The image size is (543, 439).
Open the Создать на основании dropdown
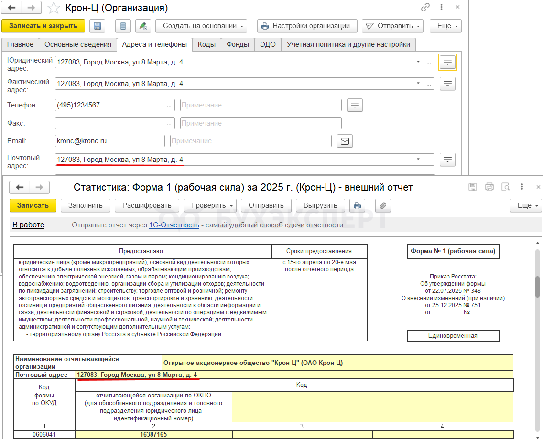tap(204, 26)
